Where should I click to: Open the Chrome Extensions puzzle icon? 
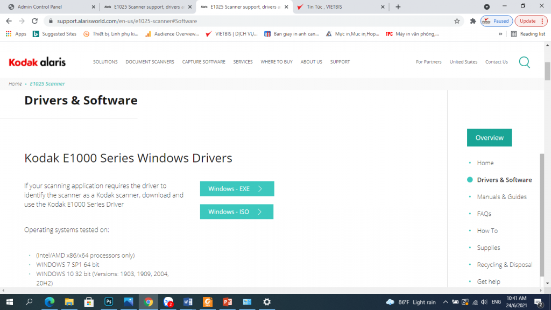pos(473,21)
